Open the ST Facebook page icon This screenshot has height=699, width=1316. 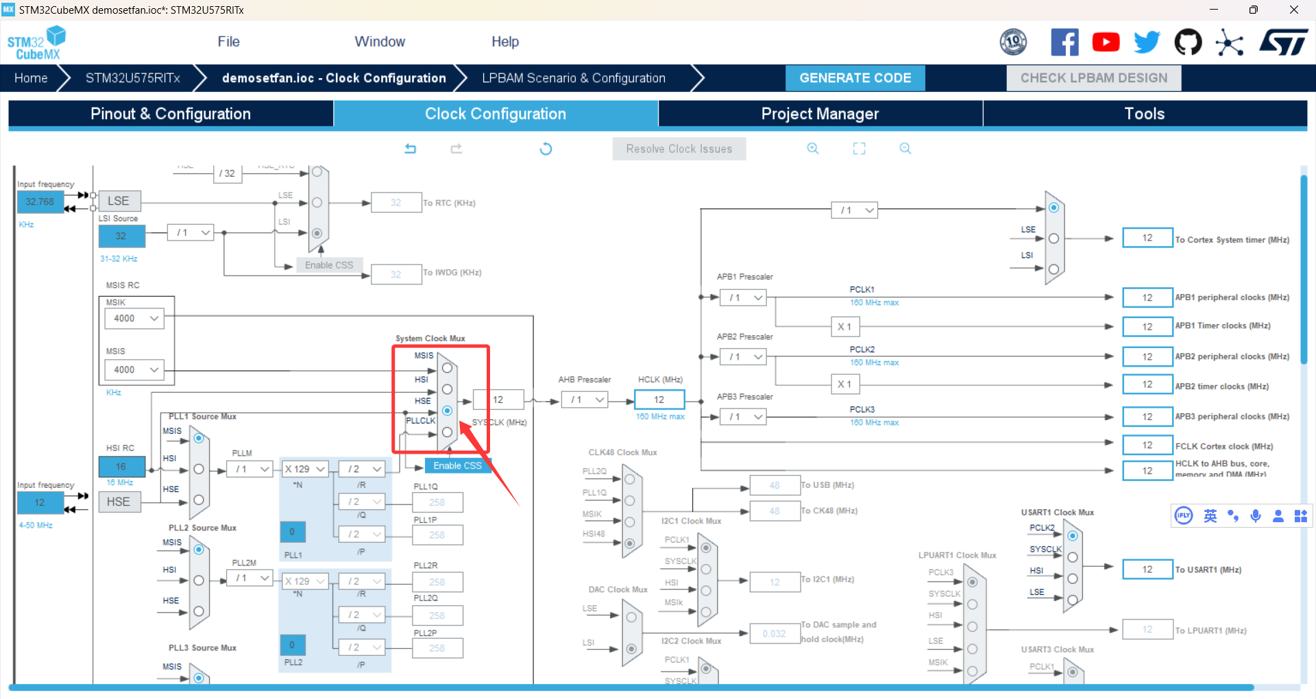coord(1064,42)
